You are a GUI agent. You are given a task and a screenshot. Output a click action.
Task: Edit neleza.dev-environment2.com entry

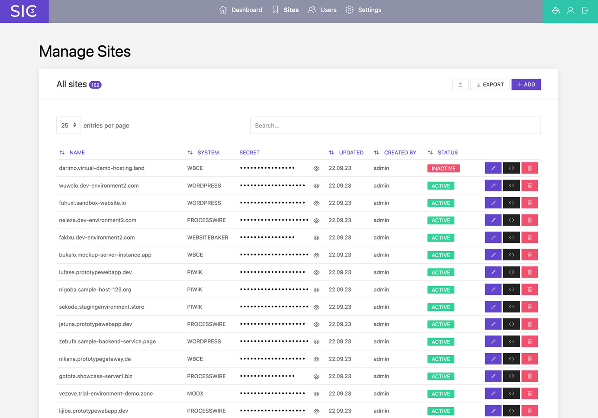(493, 220)
